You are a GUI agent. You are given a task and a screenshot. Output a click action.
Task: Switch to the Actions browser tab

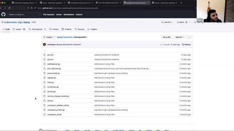point(164,3)
